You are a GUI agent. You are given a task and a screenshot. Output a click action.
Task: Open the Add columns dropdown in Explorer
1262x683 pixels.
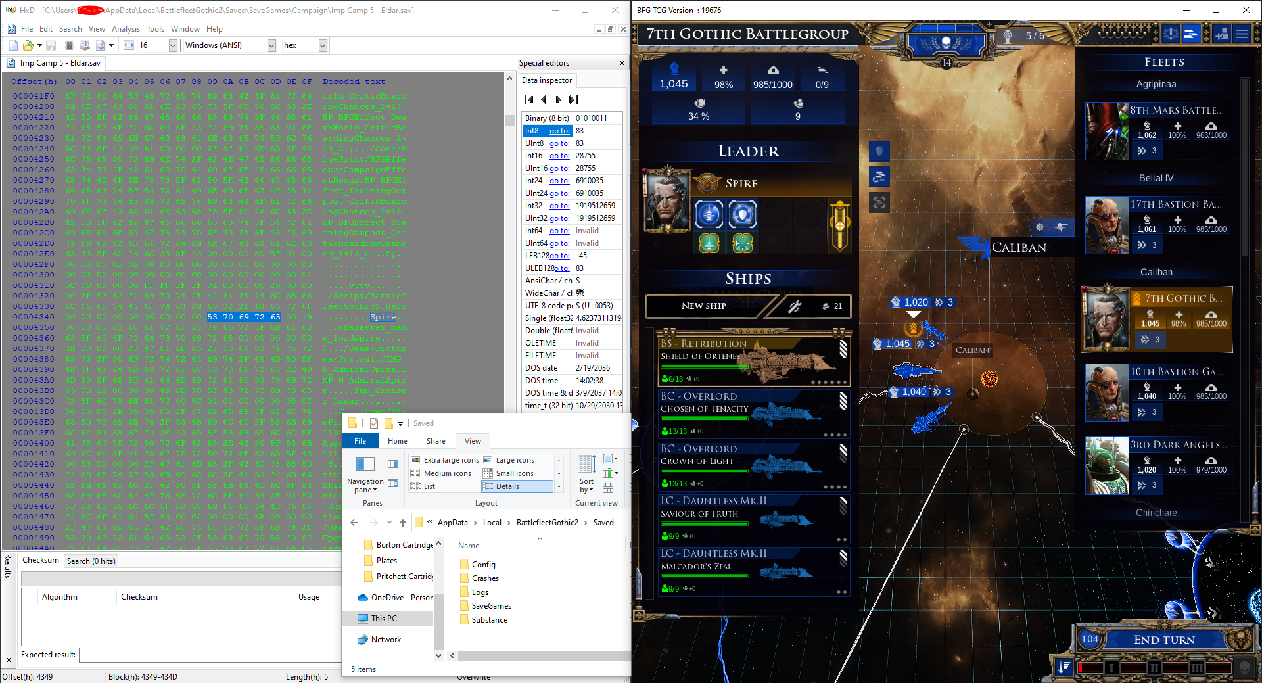pyautogui.click(x=611, y=473)
